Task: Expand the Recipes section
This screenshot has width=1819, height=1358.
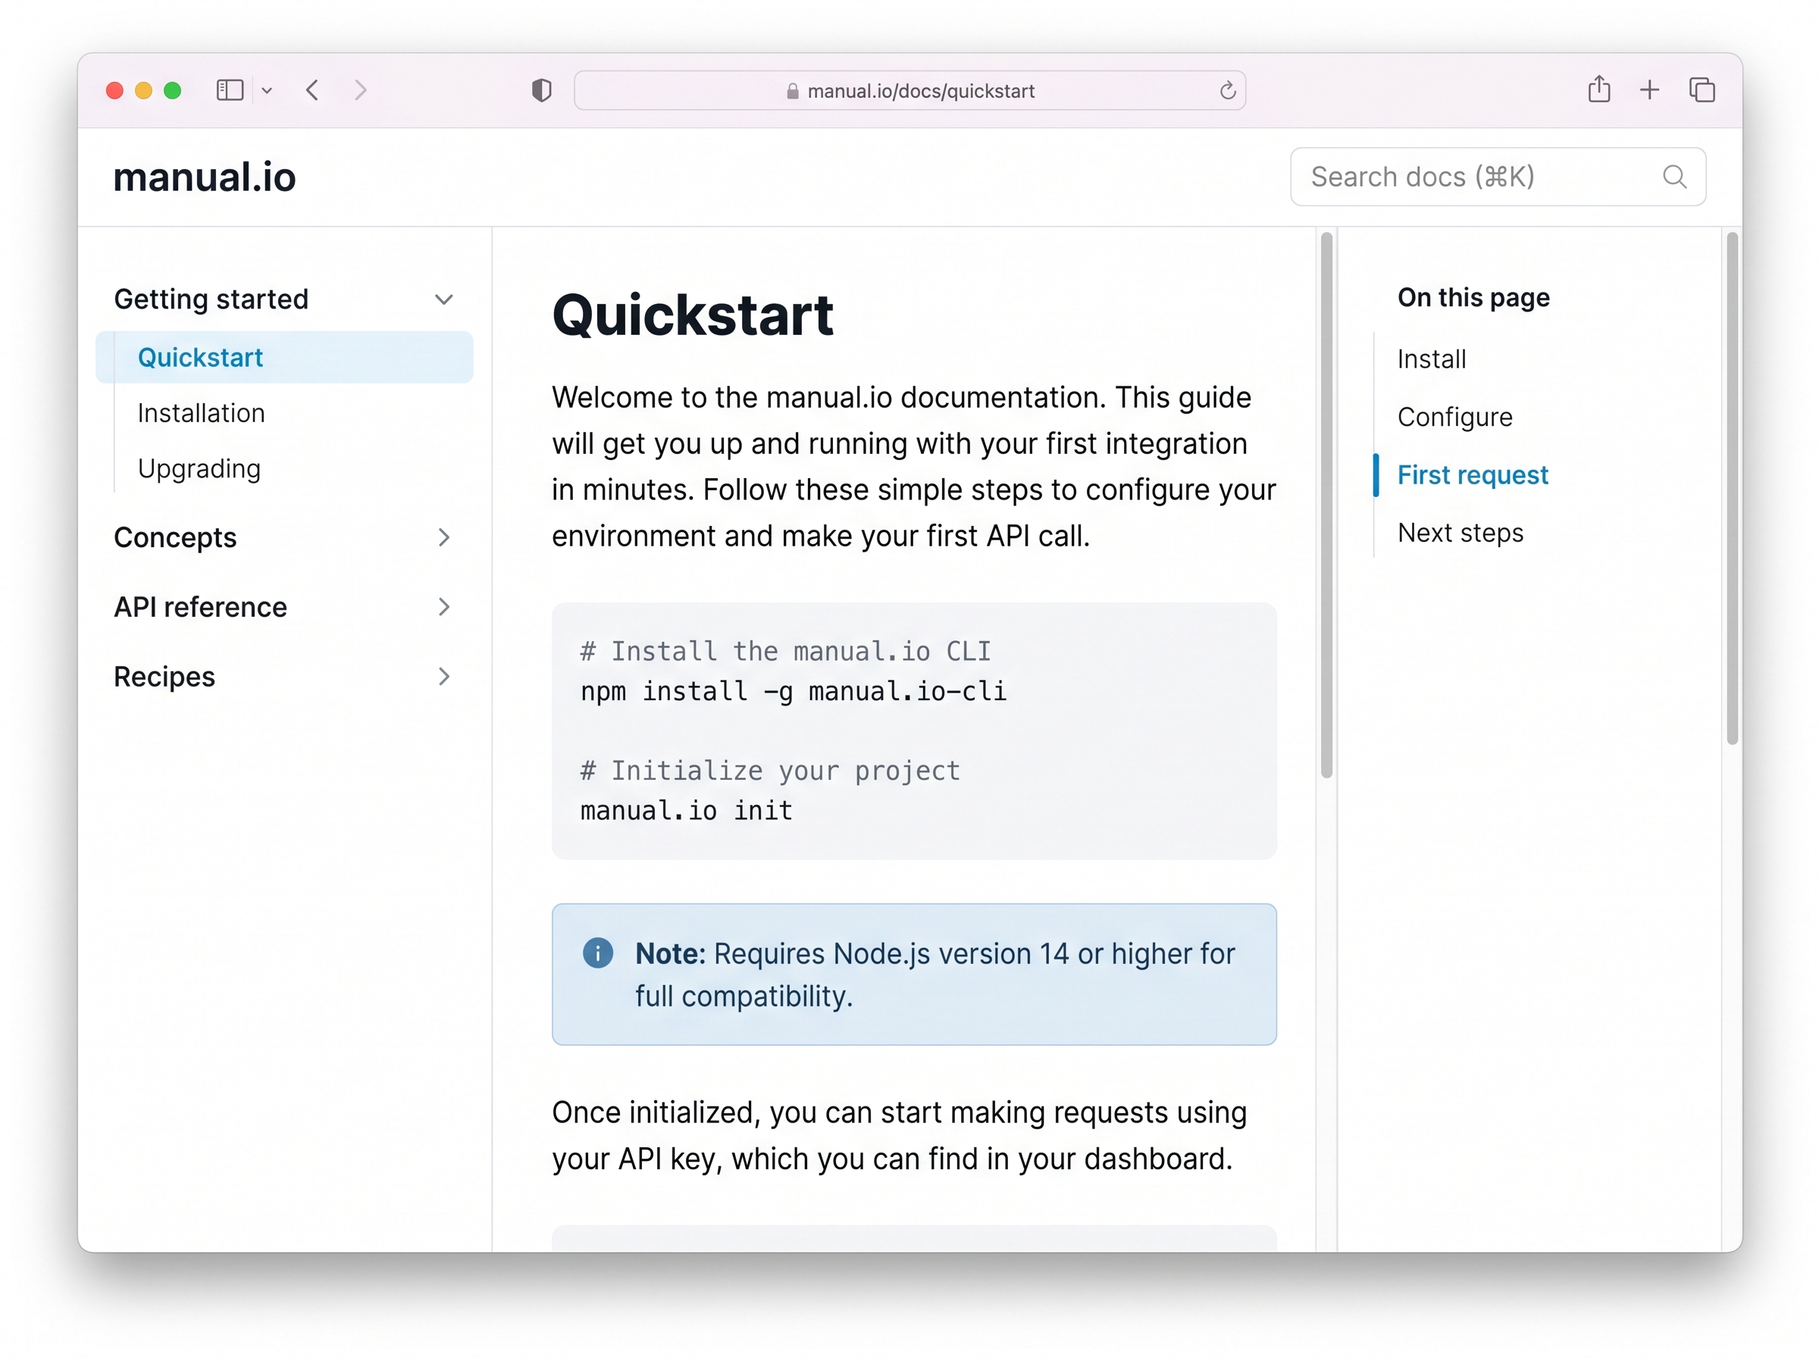Action: coord(283,677)
